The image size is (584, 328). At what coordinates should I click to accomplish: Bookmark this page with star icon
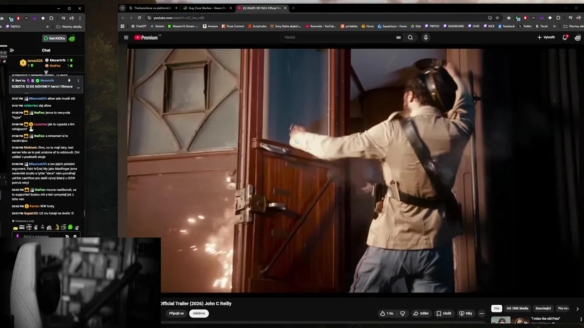[497, 18]
